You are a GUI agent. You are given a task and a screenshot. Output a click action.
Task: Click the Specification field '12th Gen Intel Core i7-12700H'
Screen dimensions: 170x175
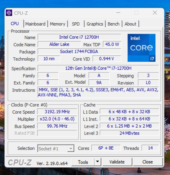[x=98, y=68]
